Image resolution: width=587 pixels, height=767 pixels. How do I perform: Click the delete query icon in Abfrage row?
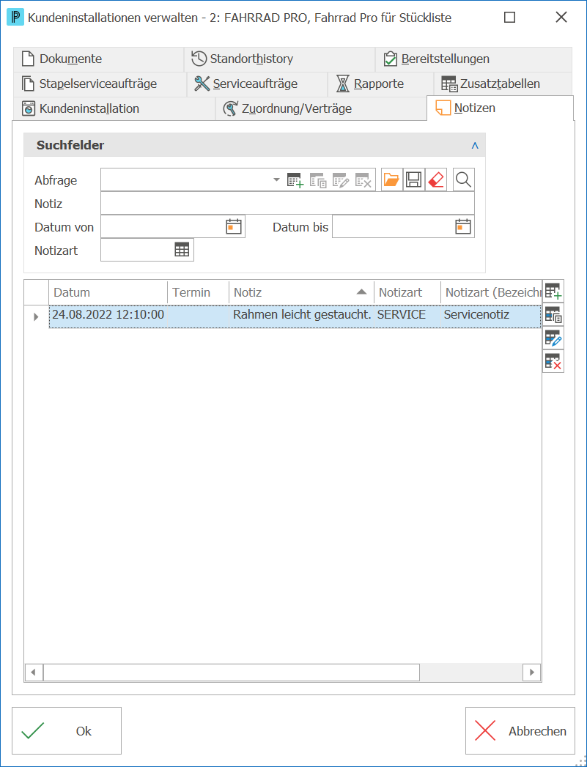coord(363,180)
